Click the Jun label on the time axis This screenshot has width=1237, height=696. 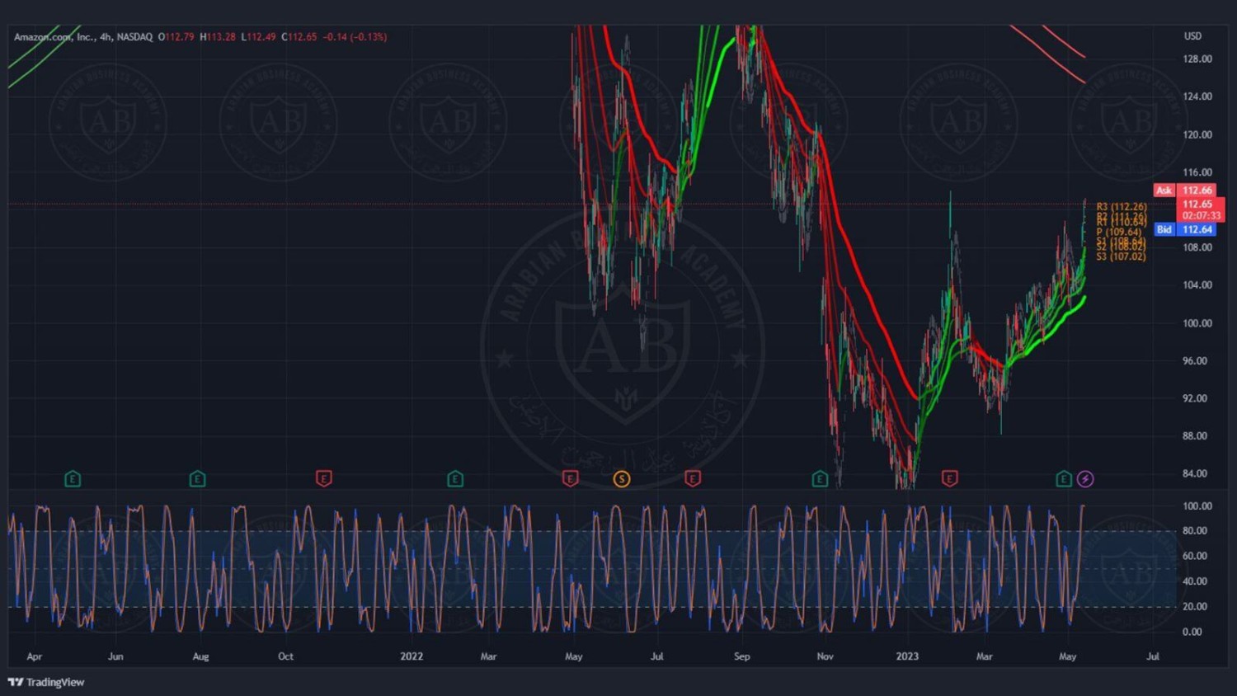click(x=115, y=656)
